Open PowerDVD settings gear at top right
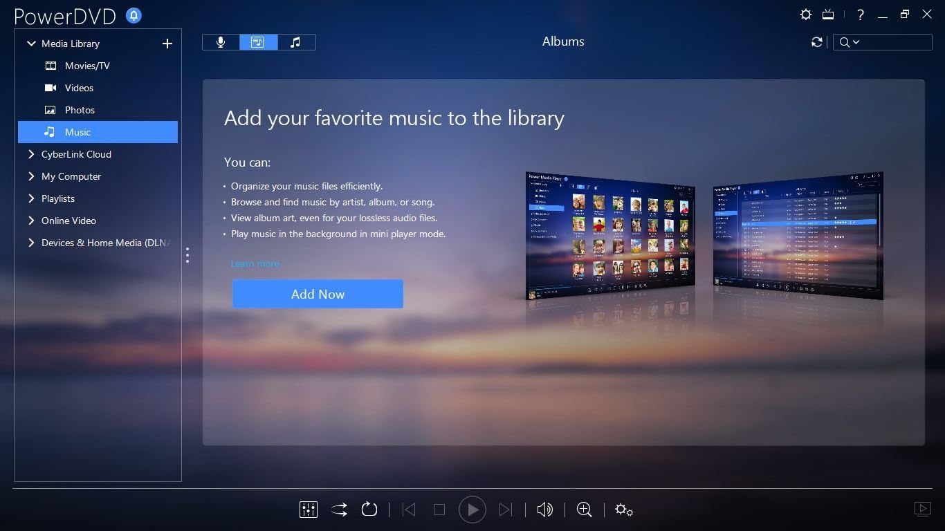This screenshot has width=945, height=531. [x=805, y=15]
